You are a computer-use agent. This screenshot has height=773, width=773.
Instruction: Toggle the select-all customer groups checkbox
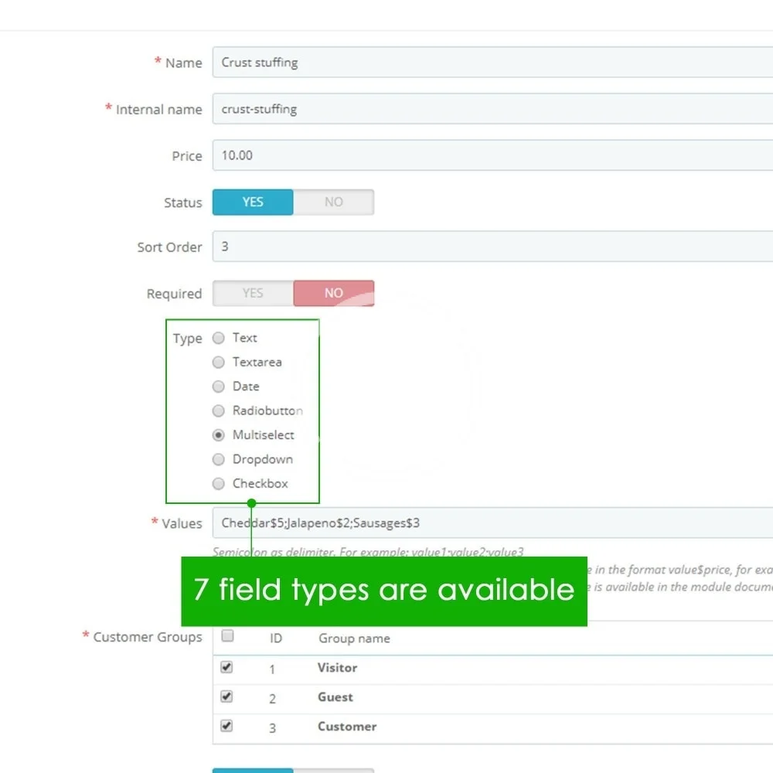tap(227, 636)
